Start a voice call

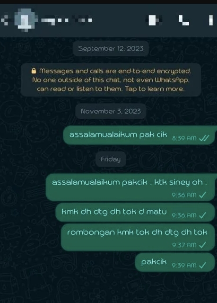coord(184,20)
